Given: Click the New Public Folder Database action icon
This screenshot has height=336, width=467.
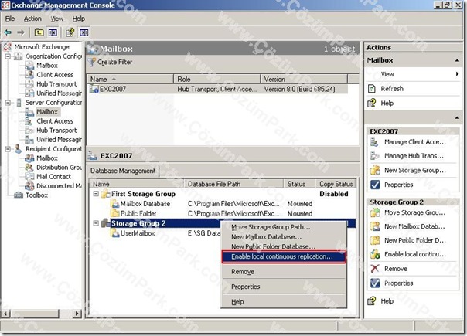Looking at the screenshot, I should [375, 240].
